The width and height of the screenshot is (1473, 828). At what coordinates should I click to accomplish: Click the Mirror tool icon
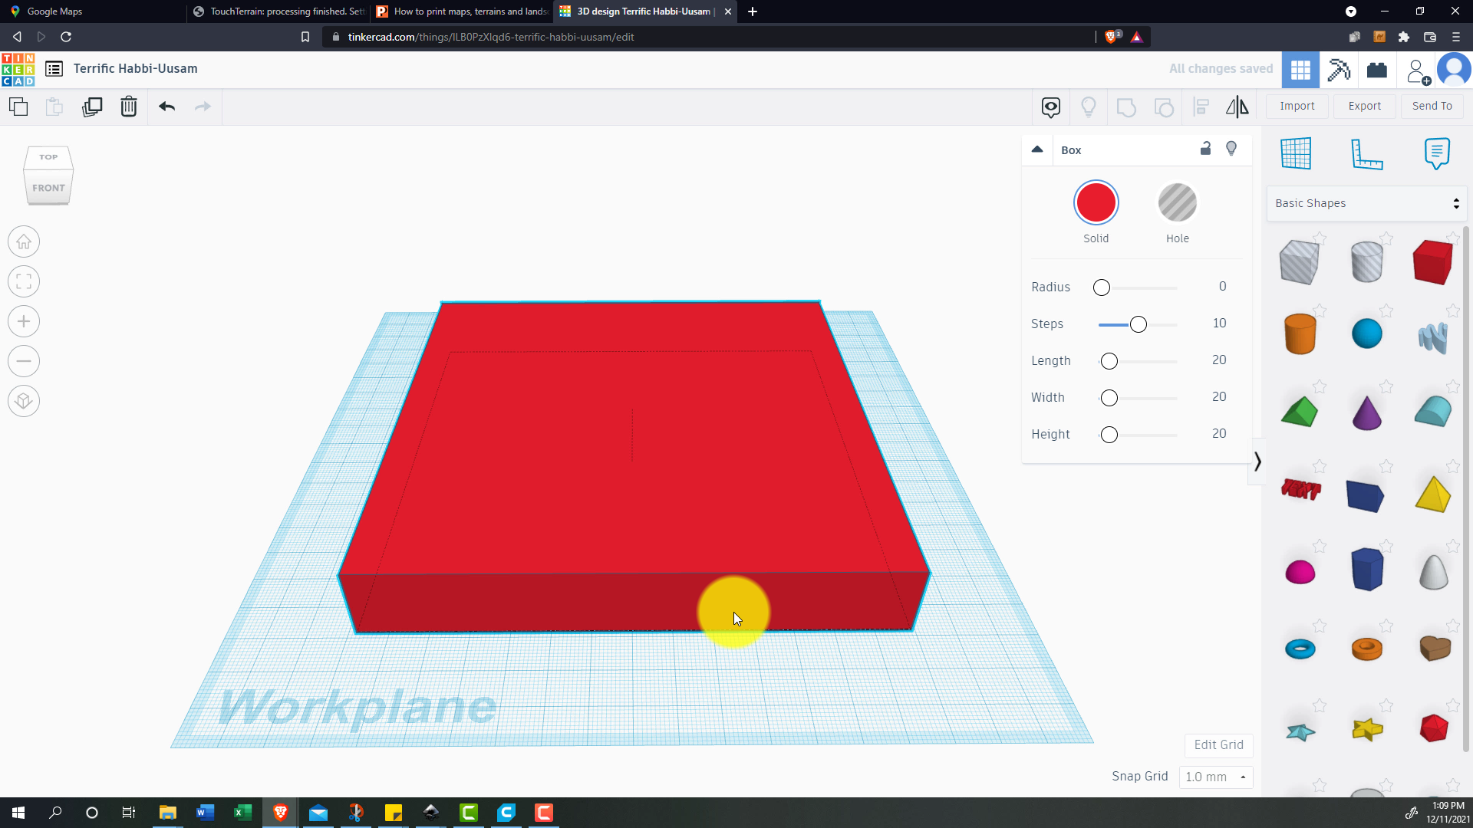[1237, 106]
